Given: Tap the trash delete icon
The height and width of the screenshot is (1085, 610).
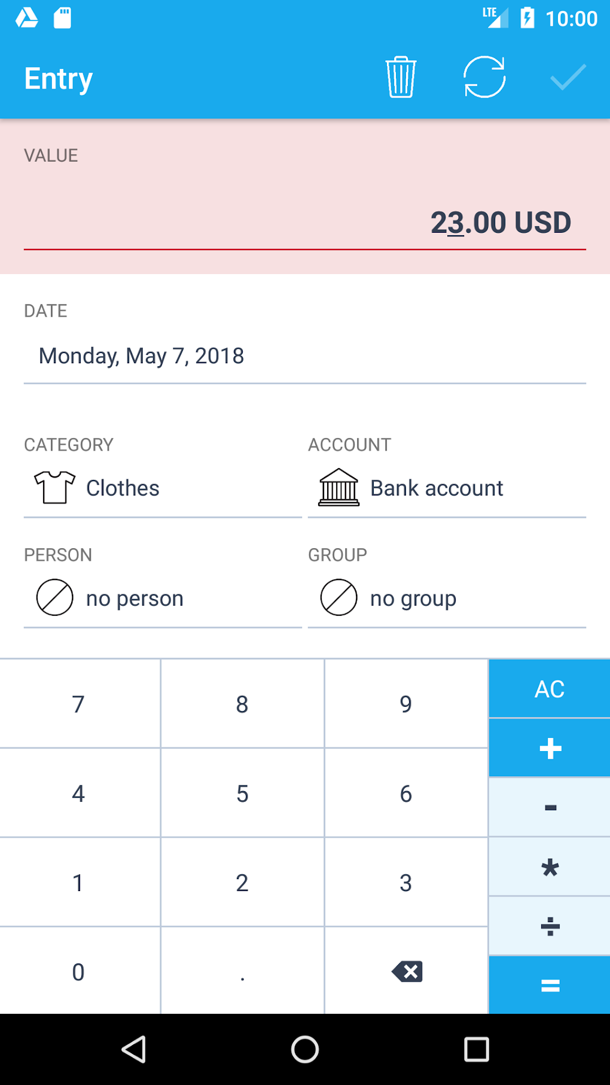Looking at the screenshot, I should 401,77.
